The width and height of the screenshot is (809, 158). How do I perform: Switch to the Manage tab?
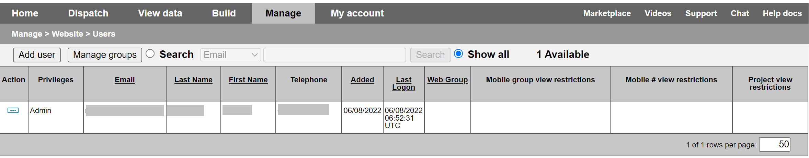(283, 13)
